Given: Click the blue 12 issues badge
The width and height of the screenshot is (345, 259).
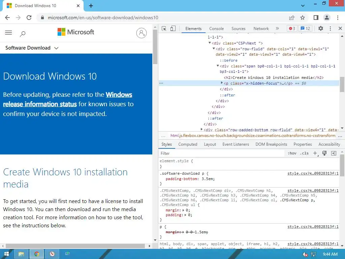Looking at the screenshot, I should pyautogui.click(x=305, y=28).
